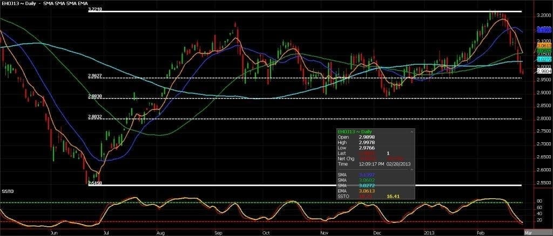
Task: Select the 2.9627 retracement level label
Action: click(95, 75)
